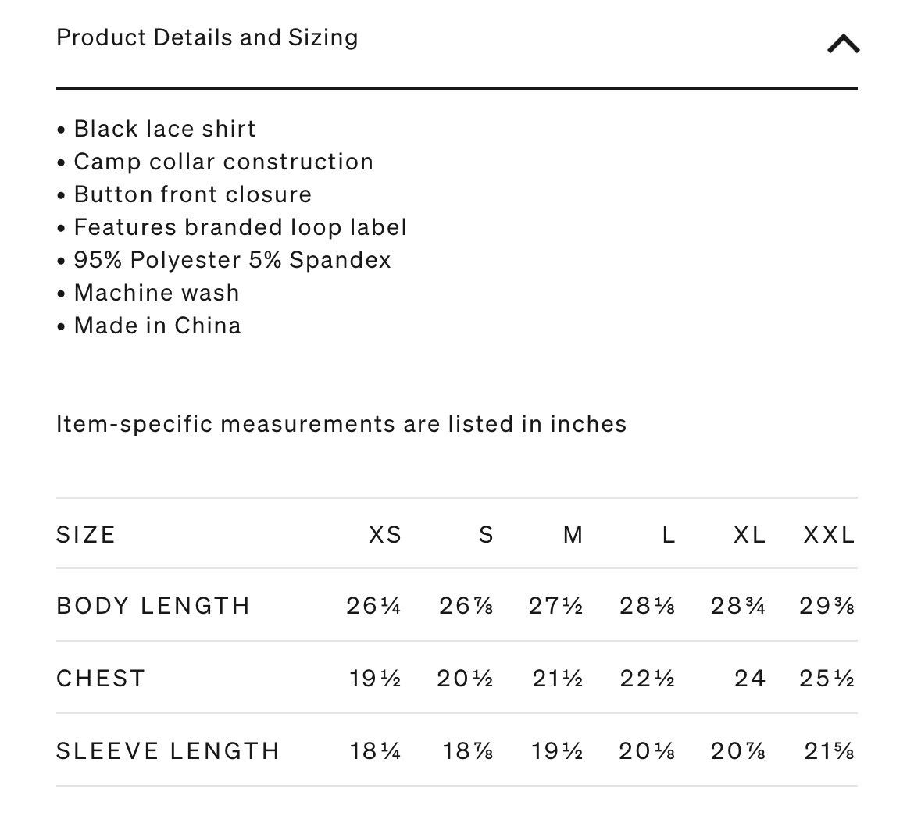914x823 pixels.
Task: Select the S size column header
Action: pyautogui.click(x=486, y=534)
